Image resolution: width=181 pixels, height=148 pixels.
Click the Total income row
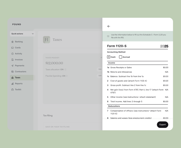click(137, 101)
